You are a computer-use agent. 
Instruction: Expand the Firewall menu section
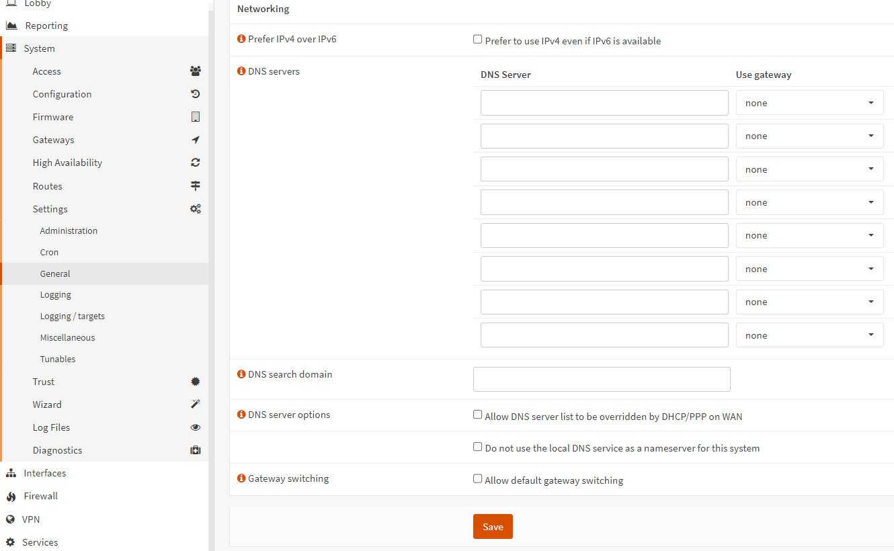coord(40,496)
